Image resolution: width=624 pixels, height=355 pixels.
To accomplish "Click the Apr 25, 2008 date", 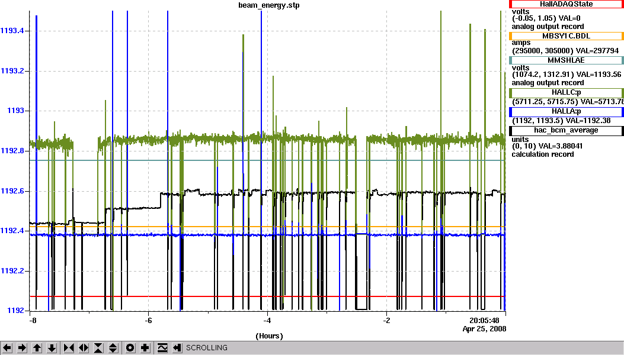I will (x=484, y=329).
